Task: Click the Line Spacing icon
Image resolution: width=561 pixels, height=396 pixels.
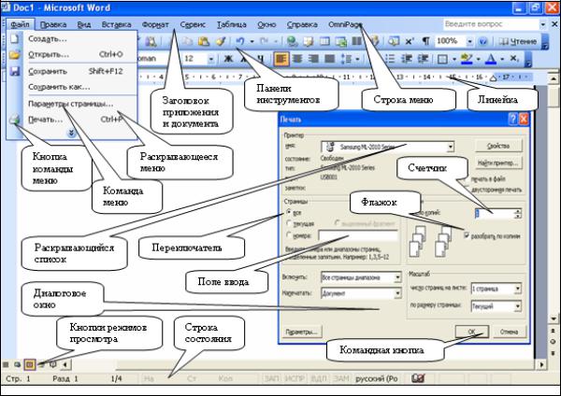Action: point(346,59)
